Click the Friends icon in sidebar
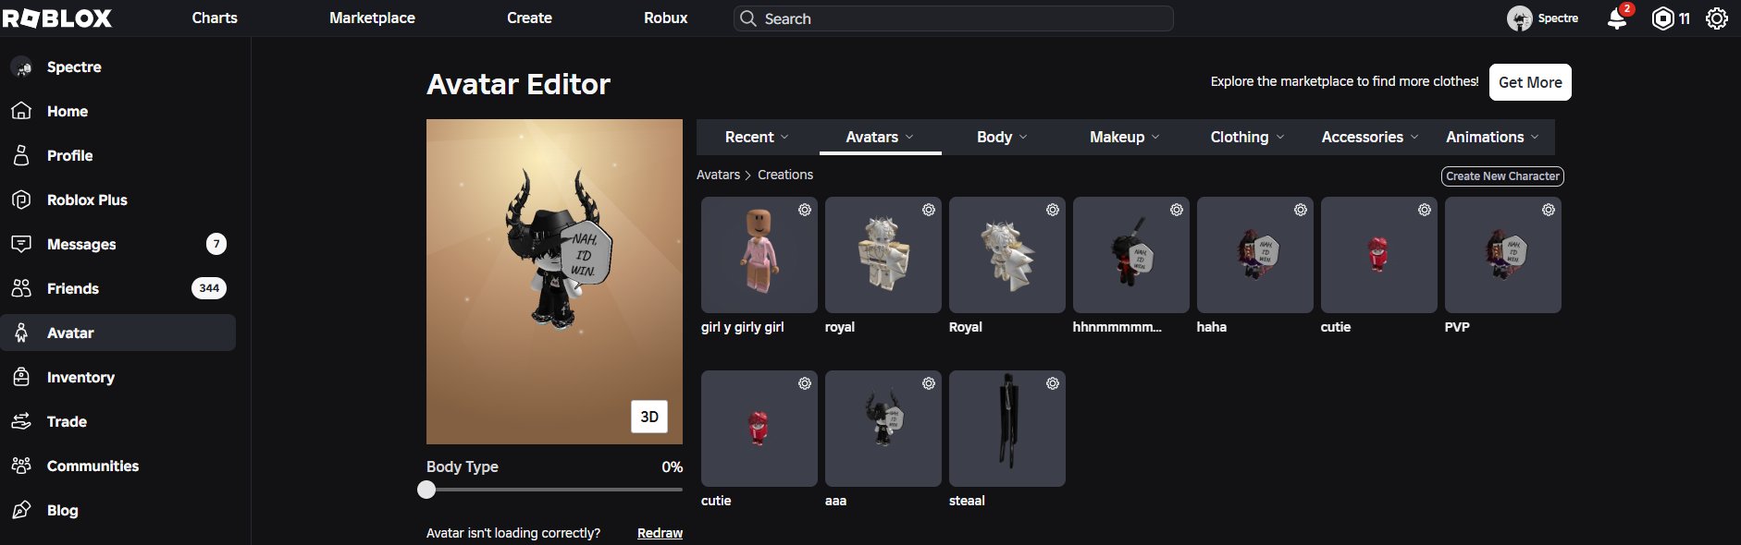 pyautogui.click(x=21, y=288)
